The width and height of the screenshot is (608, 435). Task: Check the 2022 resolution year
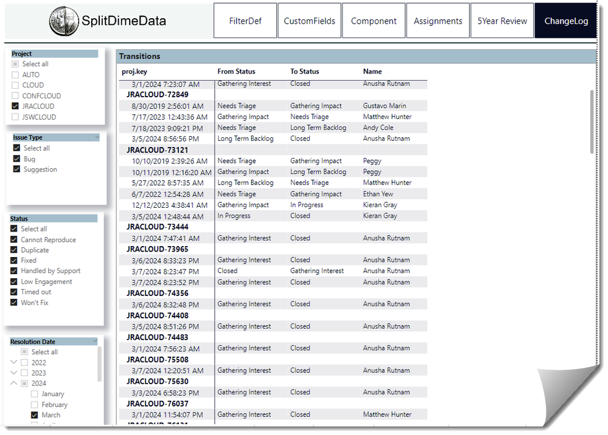click(24, 362)
